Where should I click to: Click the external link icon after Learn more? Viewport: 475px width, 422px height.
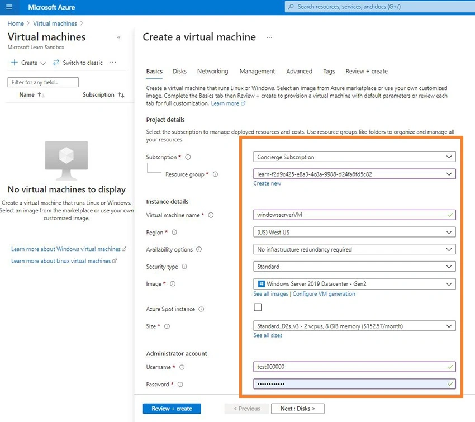click(243, 103)
